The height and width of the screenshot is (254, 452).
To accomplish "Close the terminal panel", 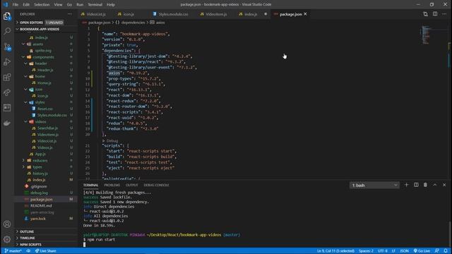I will coord(444,185).
